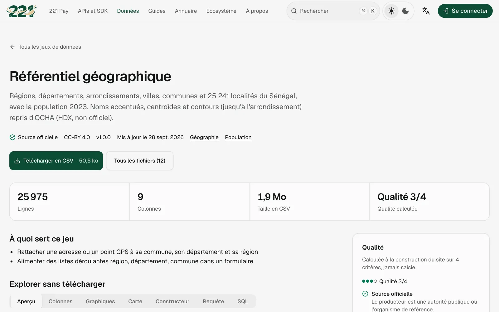Screen dimensions: 499x312
Task: Click the 25 975 Lignes stat
Action: 70,202
